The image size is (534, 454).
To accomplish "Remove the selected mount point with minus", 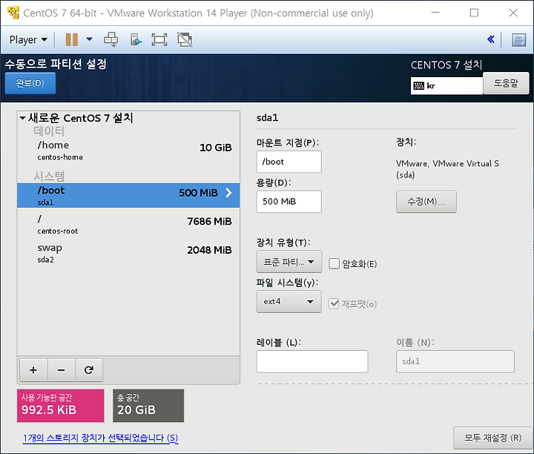I will 62,370.
